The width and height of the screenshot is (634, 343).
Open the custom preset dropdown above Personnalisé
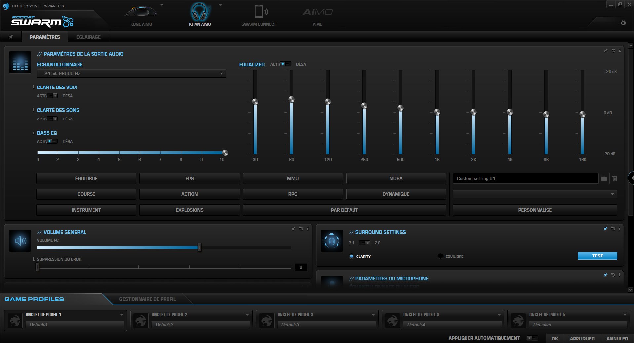click(x=535, y=194)
